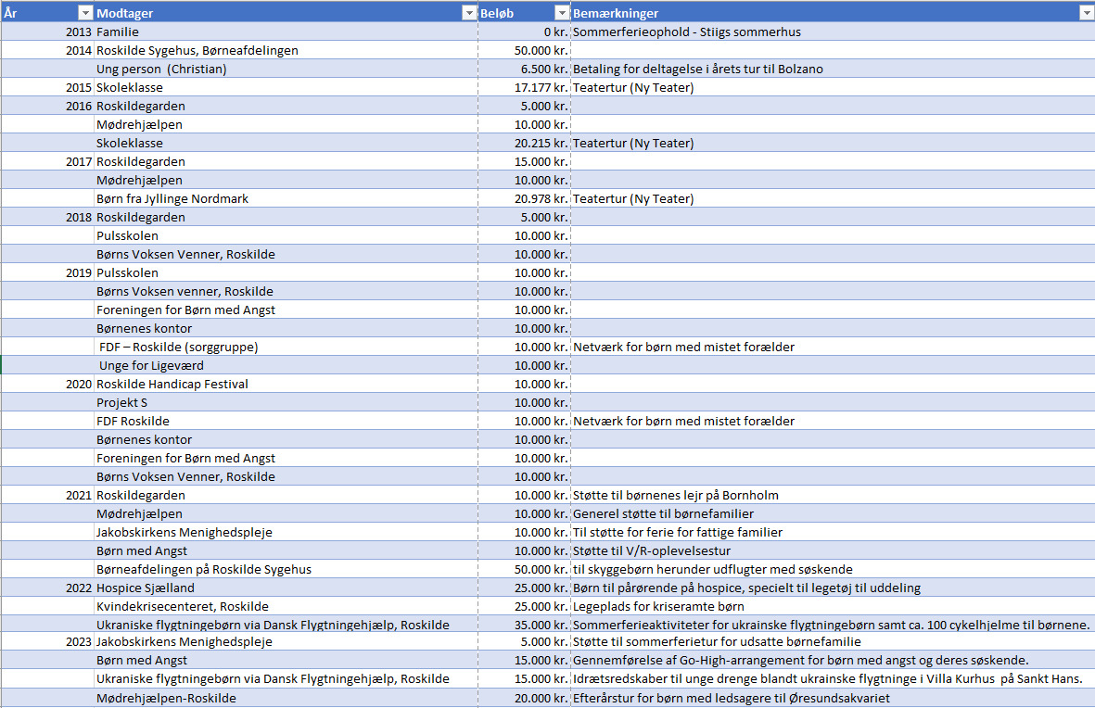Viewport: 1095px width, 708px height.
Task: Select the 'Pulsskolen' cell in 2019
Action: point(286,272)
